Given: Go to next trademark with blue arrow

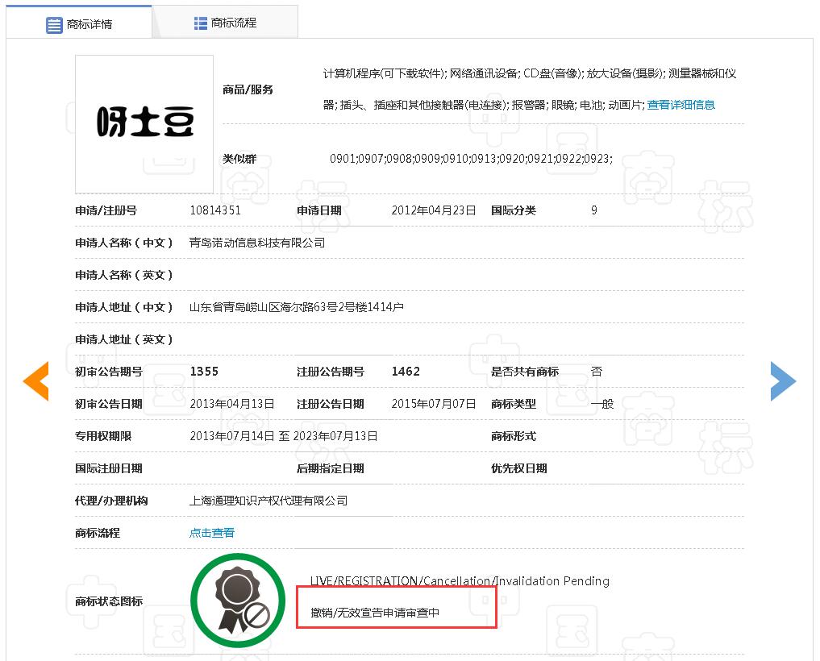Looking at the screenshot, I should tap(783, 381).
